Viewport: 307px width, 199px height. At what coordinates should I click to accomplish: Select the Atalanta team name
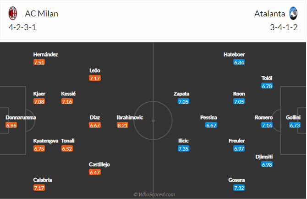(269, 14)
